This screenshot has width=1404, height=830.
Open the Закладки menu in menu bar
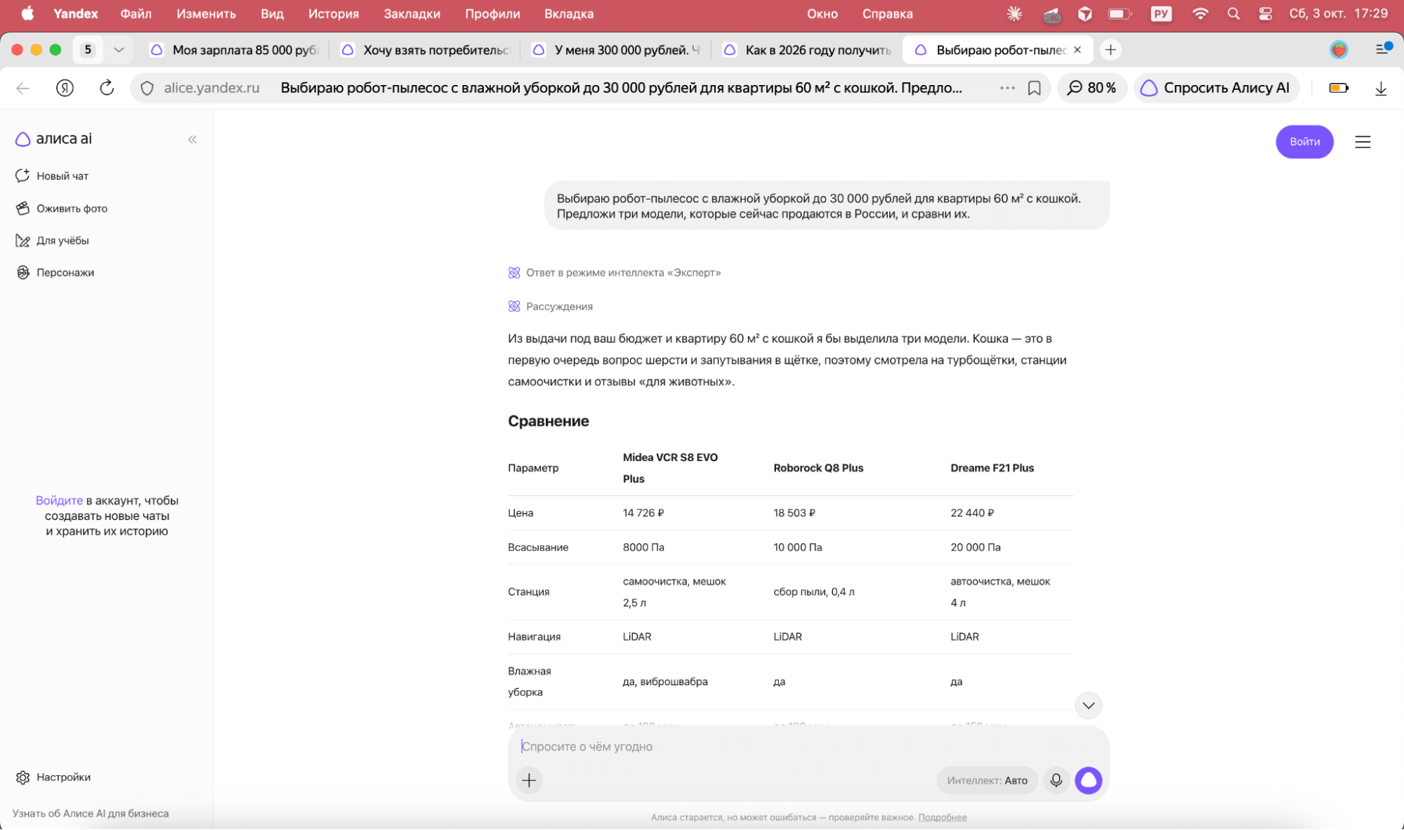click(412, 13)
